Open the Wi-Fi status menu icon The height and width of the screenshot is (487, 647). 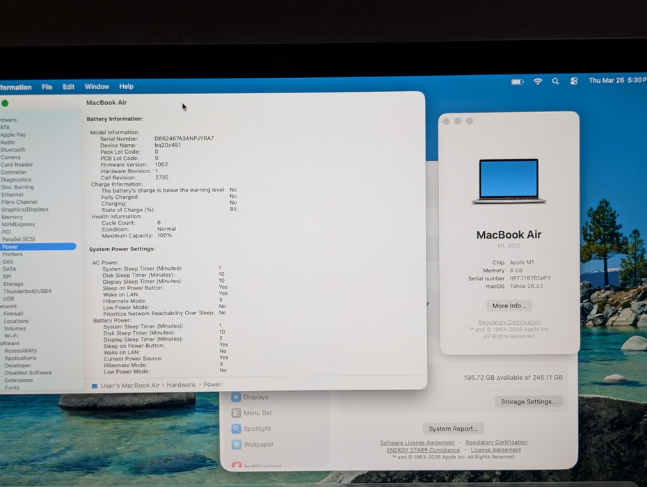pos(538,81)
